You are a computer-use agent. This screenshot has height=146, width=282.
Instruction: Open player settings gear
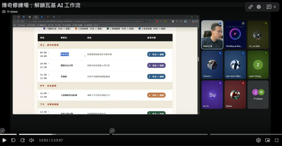(258, 140)
